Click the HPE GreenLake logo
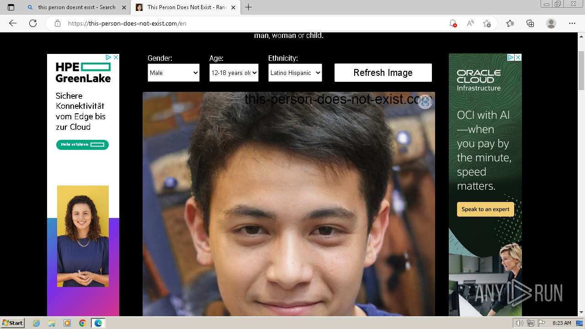The image size is (585, 329). 83,73
